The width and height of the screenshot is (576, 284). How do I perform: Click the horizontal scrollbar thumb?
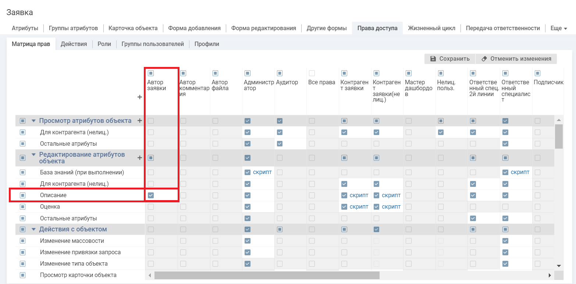pyautogui.click(x=267, y=275)
